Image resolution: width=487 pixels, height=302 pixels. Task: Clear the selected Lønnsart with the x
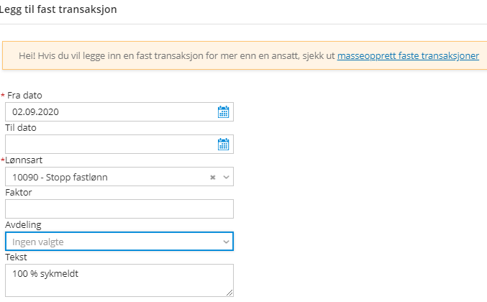click(x=212, y=177)
